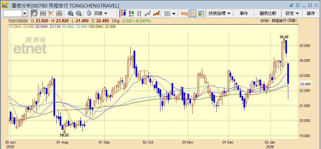Click the 19.22 low price marker

(x=64, y=135)
